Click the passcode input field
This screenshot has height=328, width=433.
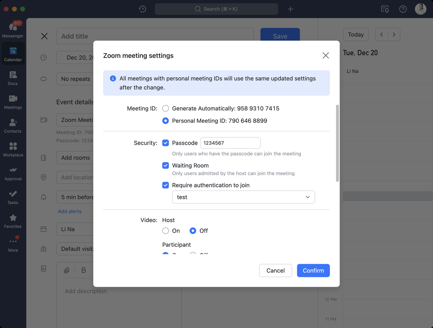(x=230, y=143)
